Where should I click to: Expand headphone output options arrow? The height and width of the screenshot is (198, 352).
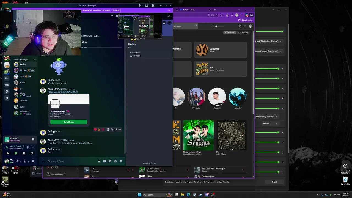click(28, 161)
